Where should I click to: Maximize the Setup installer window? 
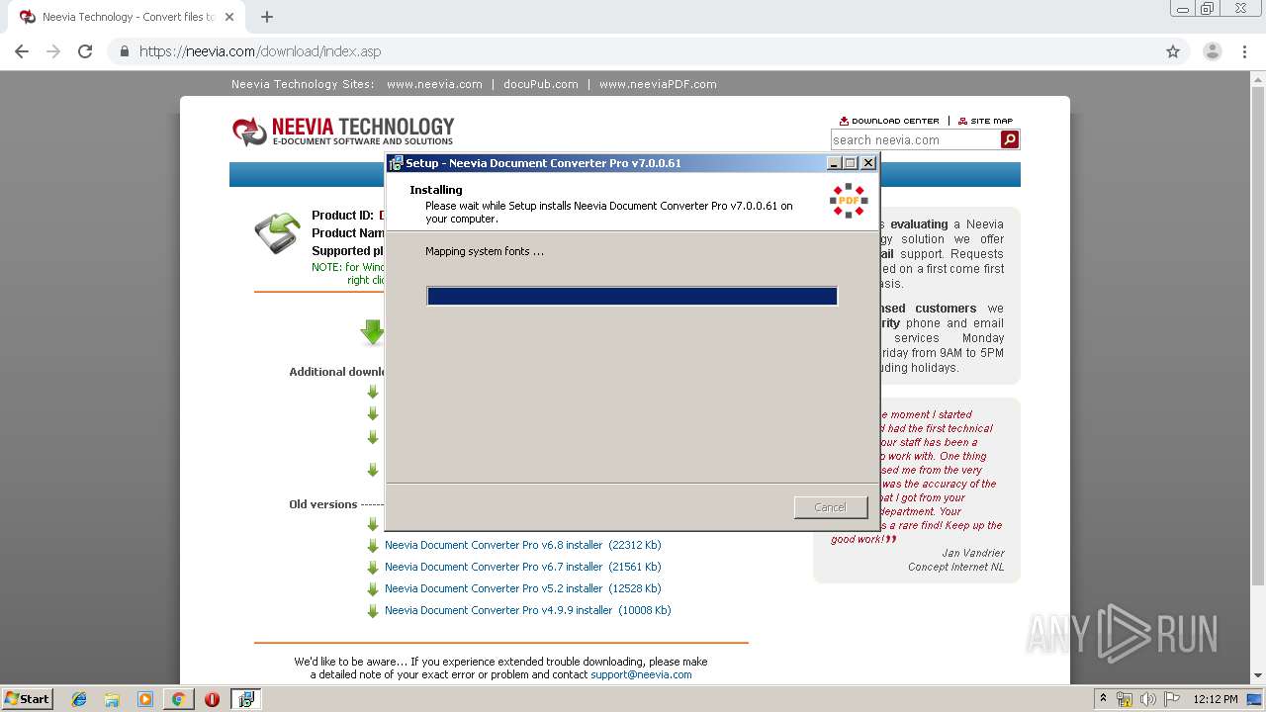(851, 163)
